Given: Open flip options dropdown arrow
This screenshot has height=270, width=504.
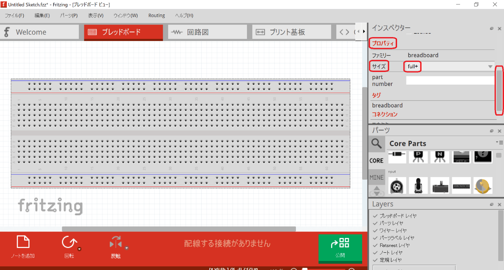Looking at the screenshot, I should [127, 248].
